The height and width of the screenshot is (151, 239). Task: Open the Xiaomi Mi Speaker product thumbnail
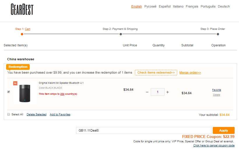point(25,93)
